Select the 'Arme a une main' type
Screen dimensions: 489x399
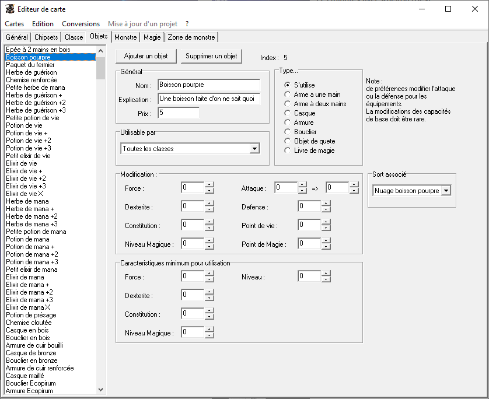pos(287,94)
